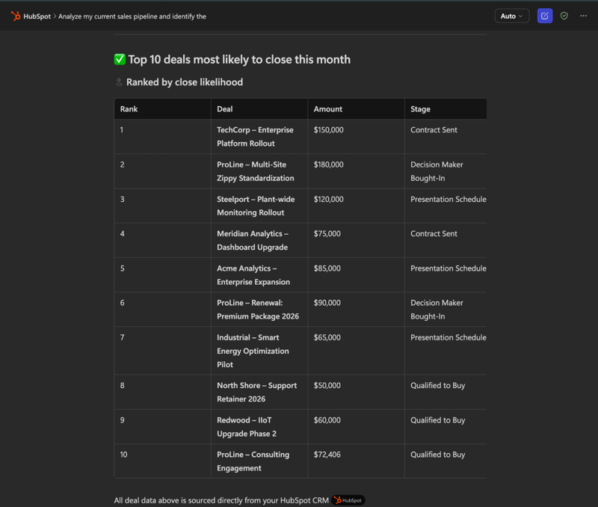Viewport: 598px width, 507px height.
Task: Open a new chat with the compose icon
Action: click(x=544, y=16)
